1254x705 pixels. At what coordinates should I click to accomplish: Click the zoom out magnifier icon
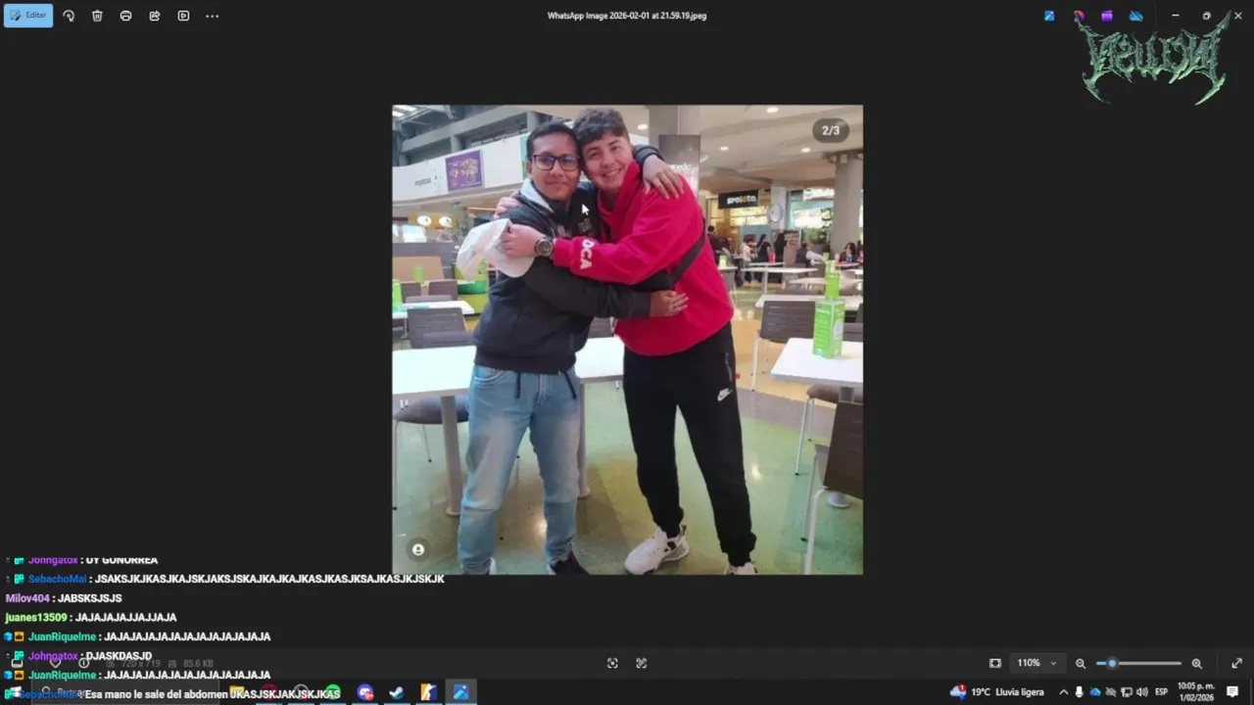1081,663
